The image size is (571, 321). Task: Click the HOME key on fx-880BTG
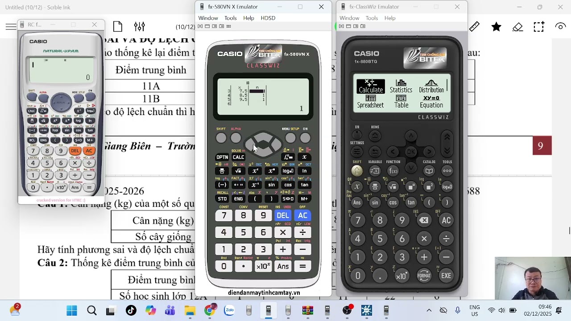(x=375, y=136)
